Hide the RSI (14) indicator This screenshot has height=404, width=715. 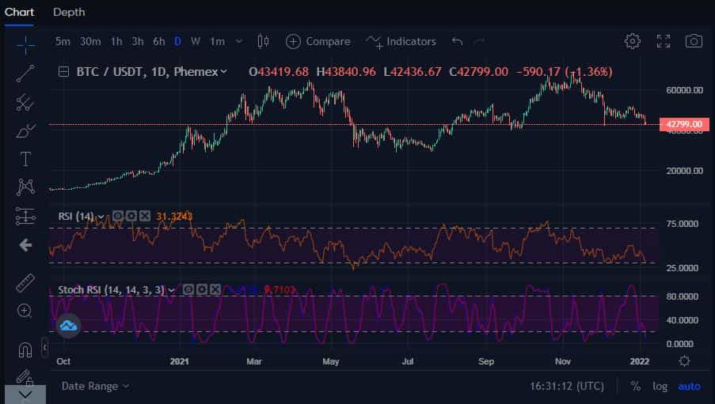[118, 216]
